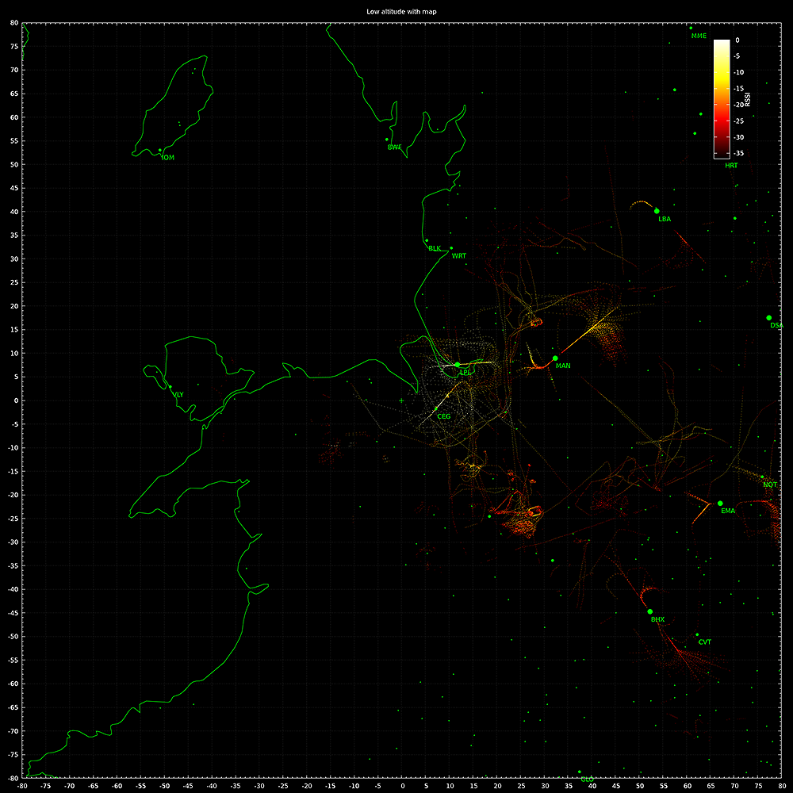793x793 pixels.
Task: Click the GLO label near the bottom axis
Action: [587, 780]
